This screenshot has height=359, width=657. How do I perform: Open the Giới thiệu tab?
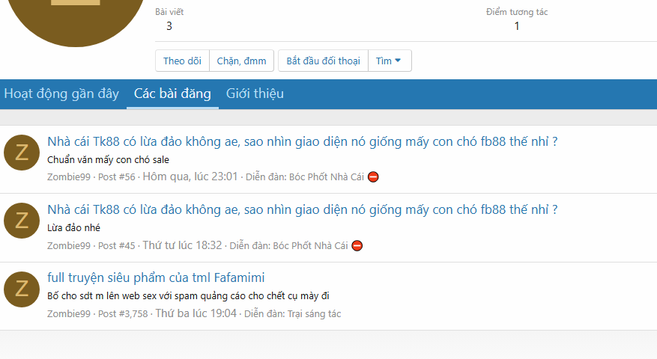(x=255, y=94)
